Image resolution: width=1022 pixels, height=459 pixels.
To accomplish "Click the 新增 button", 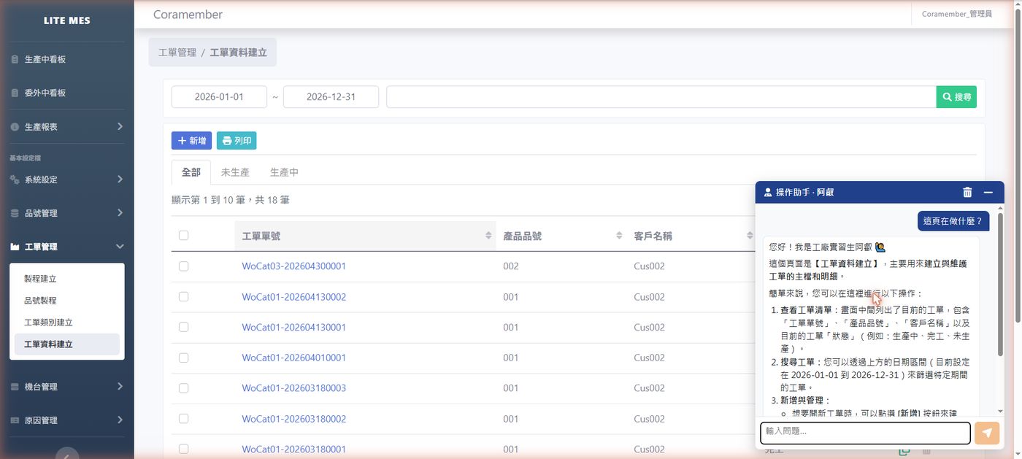I will (x=191, y=141).
